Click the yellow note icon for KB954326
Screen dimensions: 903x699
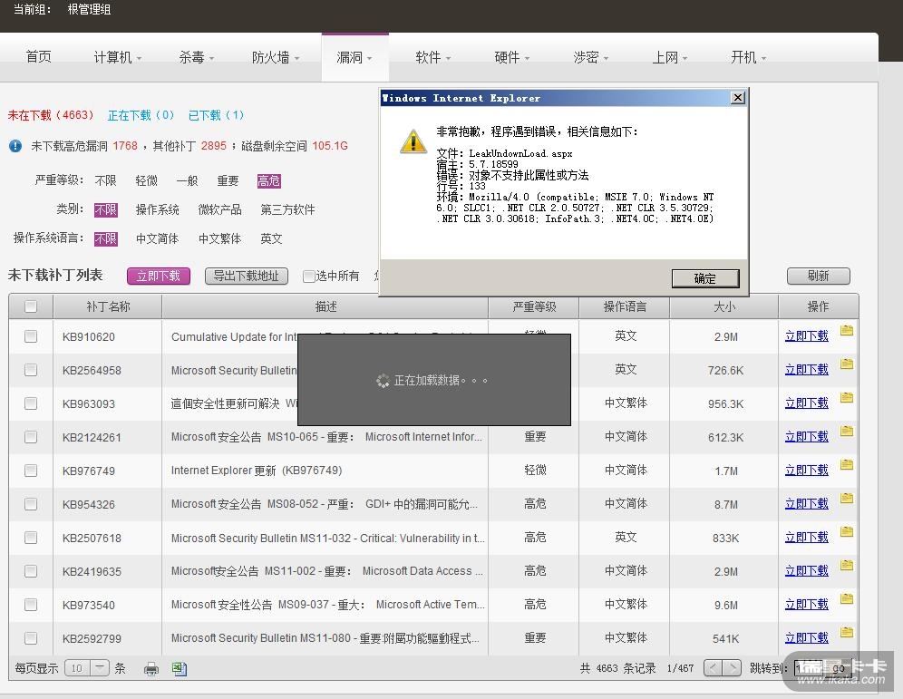(x=847, y=499)
